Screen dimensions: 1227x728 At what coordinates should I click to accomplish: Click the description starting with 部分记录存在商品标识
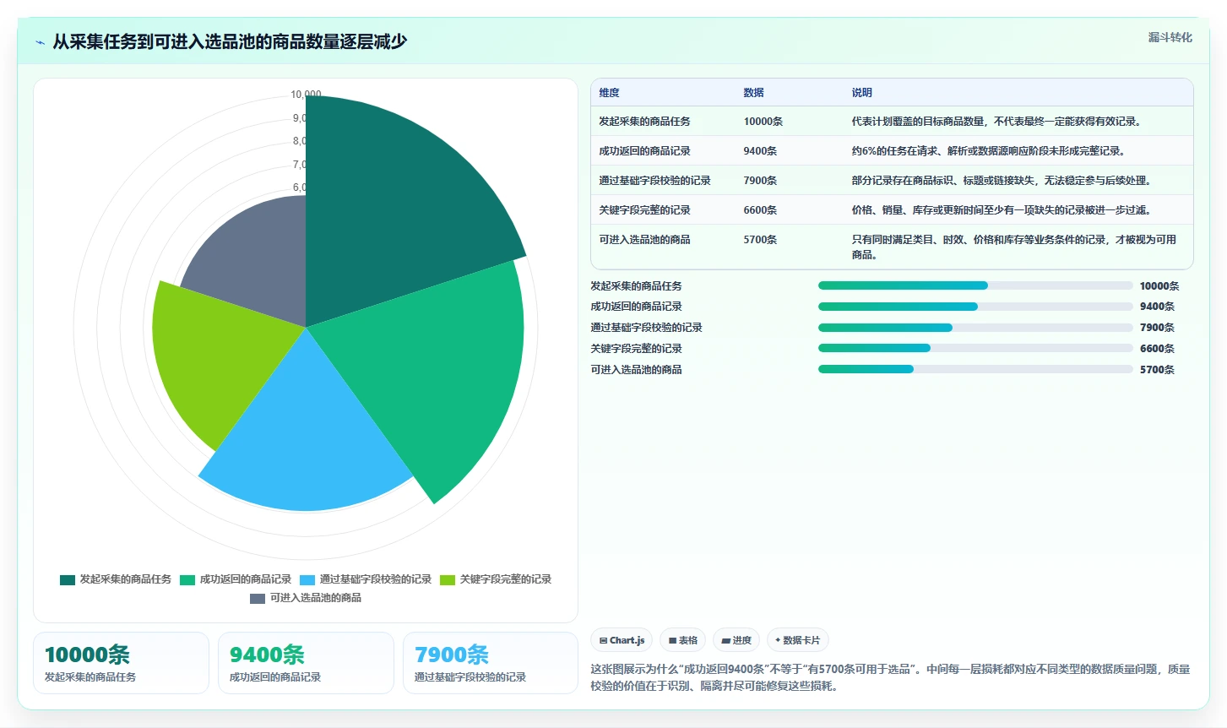(1002, 181)
